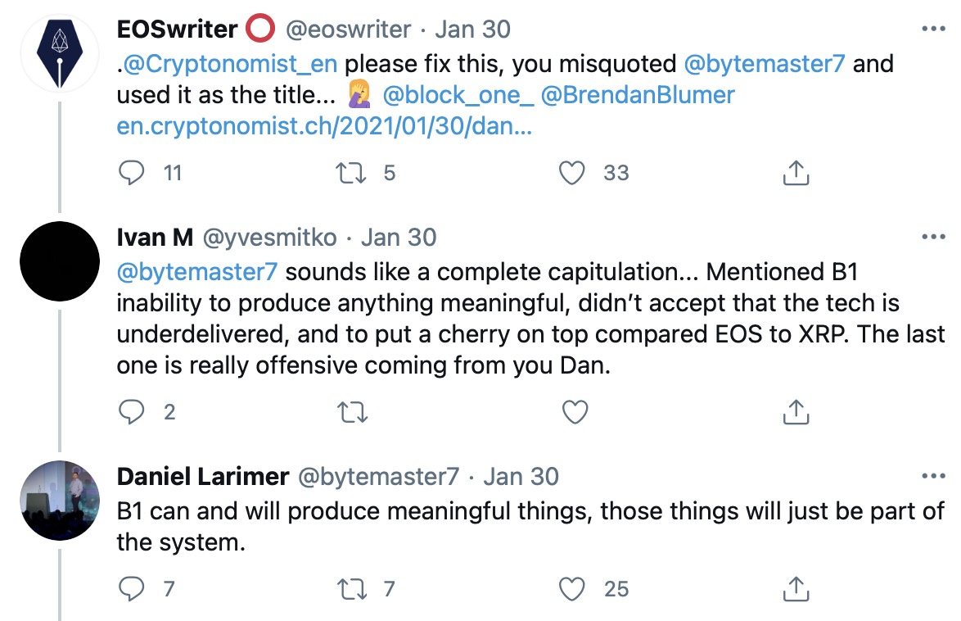The width and height of the screenshot is (961, 621).
Task: Retweet Ivan M's tweet
Action: (353, 412)
